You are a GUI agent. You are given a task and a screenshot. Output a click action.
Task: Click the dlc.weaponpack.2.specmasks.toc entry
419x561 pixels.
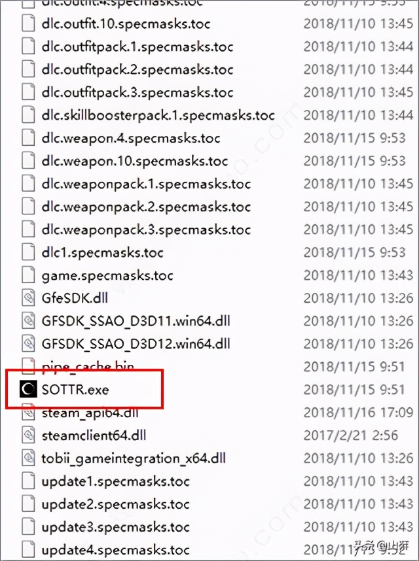coord(146,207)
